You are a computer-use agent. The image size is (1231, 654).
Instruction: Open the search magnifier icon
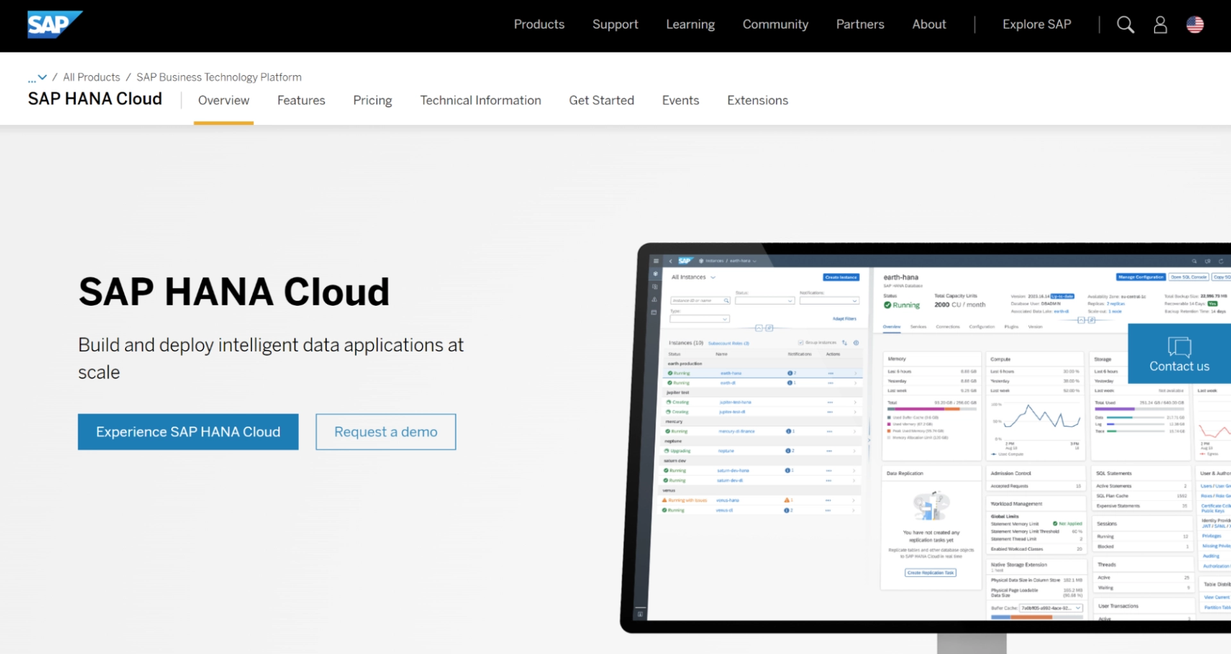(1125, 25)
